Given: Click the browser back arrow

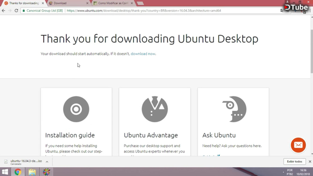Looking at the screenshot, I should tap(3, 11).
